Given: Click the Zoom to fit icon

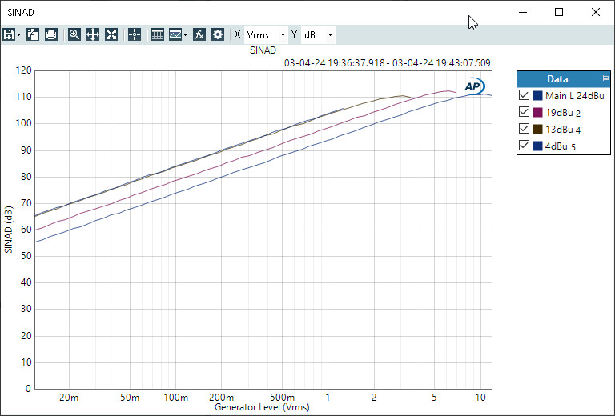Looking at the screenshot, I should coord(111,35).
